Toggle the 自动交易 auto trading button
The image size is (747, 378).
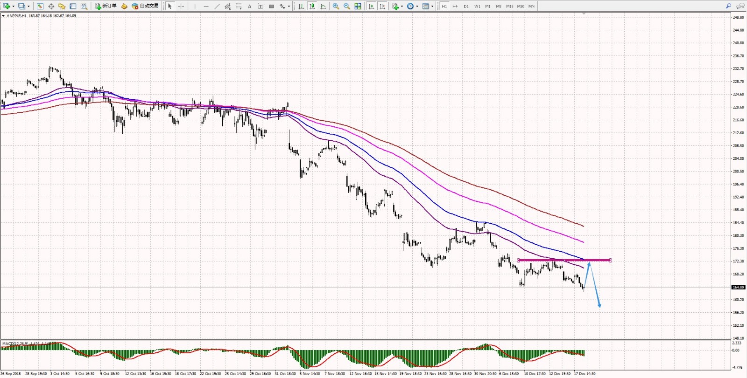(145, 6)
